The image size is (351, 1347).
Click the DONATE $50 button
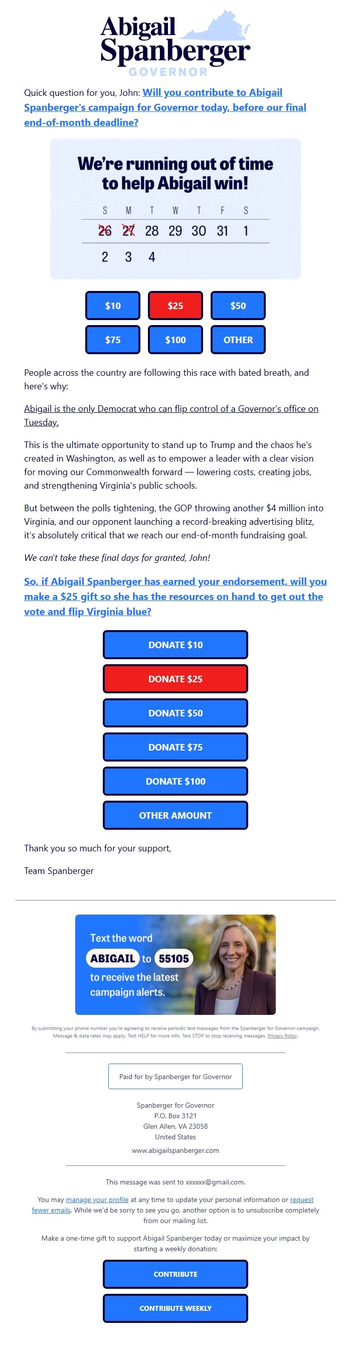175,713
